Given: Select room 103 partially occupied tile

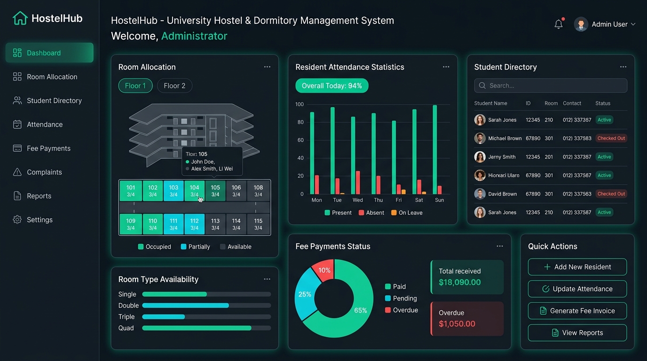Looking at the screenshot, I should [x=174, y=191].
